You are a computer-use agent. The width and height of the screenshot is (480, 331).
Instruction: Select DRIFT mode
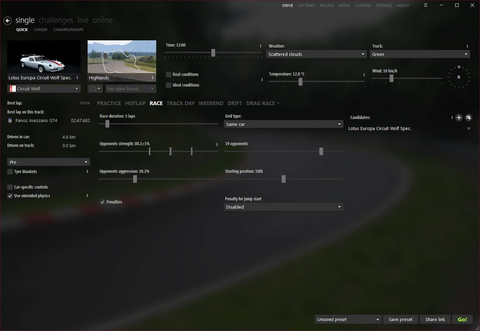(235, 103)
